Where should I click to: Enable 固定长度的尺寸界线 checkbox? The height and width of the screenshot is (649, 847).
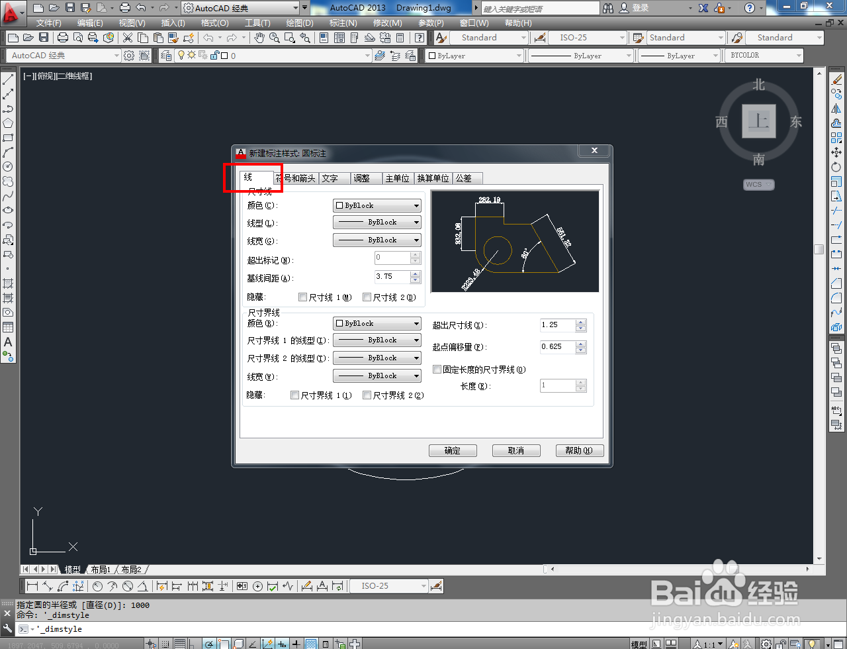pyautogui.click(x=437, y=370)
